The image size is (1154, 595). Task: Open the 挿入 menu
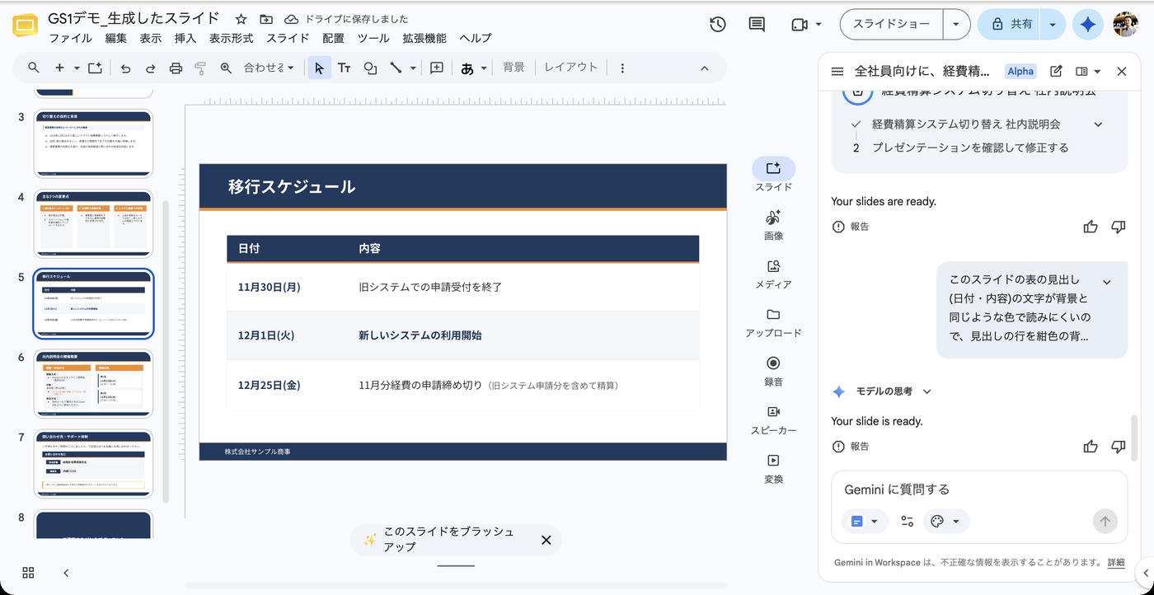(185, 38)
